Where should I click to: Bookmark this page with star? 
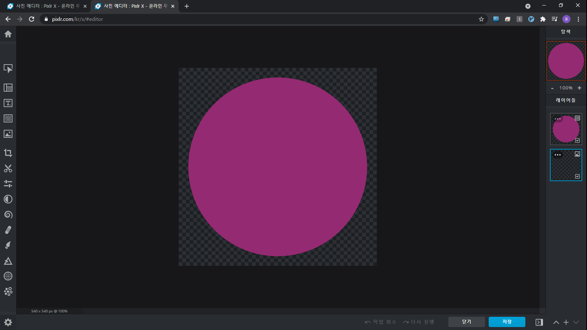coord(481,19)
